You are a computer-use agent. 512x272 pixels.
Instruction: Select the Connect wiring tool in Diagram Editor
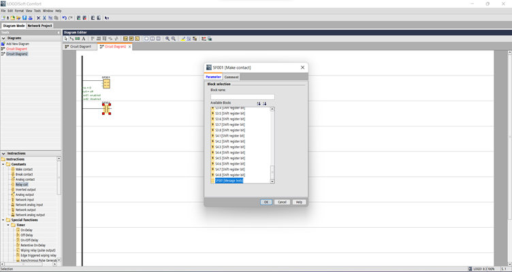71,39
